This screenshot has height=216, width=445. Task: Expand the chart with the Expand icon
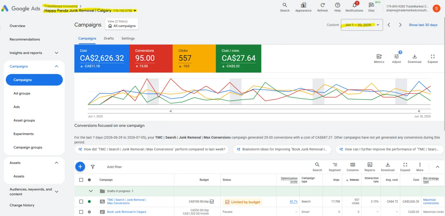(433, 58)
